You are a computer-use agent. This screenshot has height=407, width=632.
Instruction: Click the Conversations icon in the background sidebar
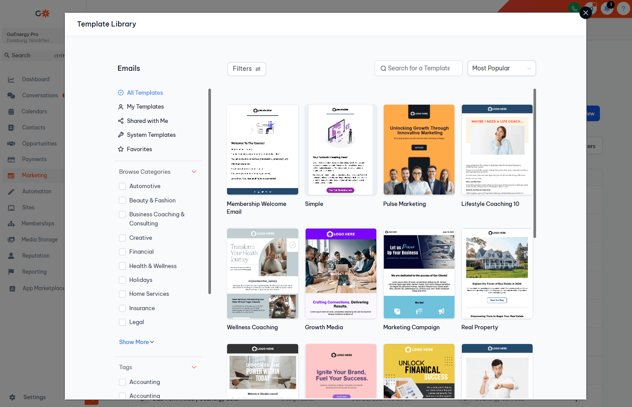[11, 96]
